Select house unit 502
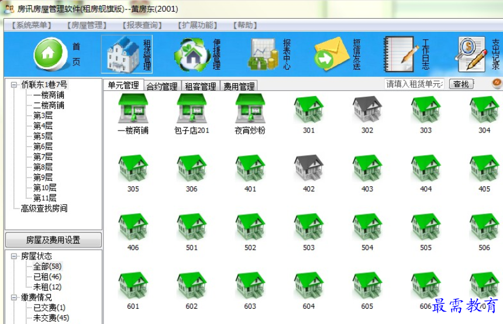The width and height of the screenshot is (503, 324). pyautogui.click(x=250, y=227)
